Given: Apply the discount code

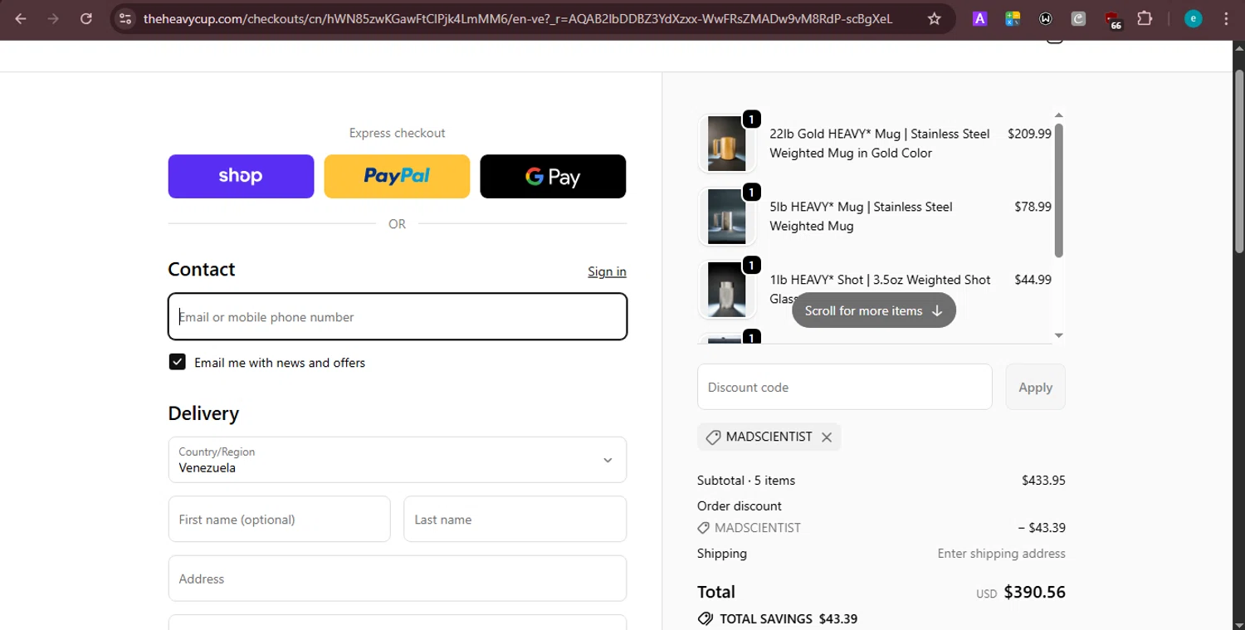Looking at the screenshot, I should [x=1035, y=387].
